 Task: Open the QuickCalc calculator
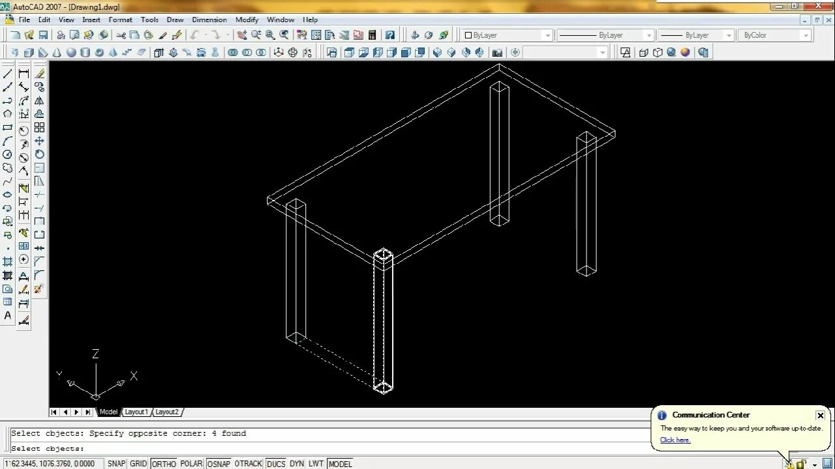coord(372,35)
